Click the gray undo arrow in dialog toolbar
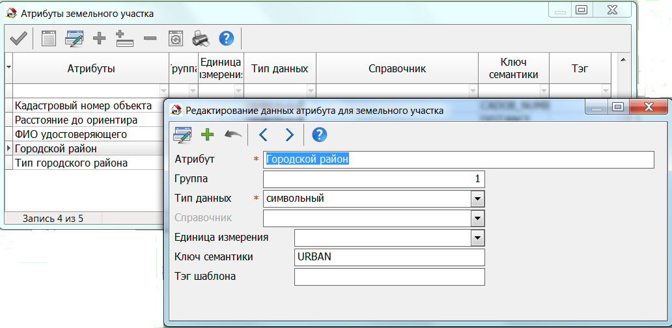Screen dimensions: 672x328 coord(232,135)
